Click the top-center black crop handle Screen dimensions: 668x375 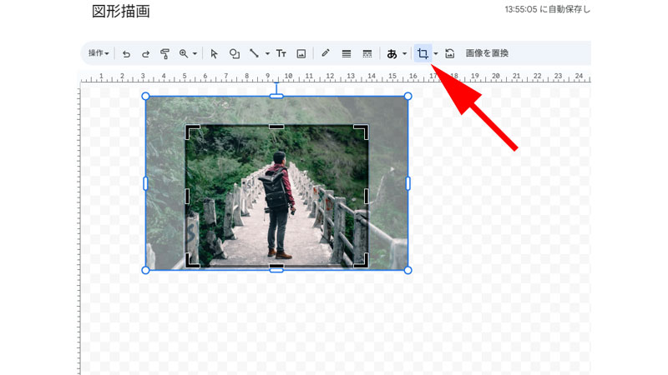coord(276,127)
